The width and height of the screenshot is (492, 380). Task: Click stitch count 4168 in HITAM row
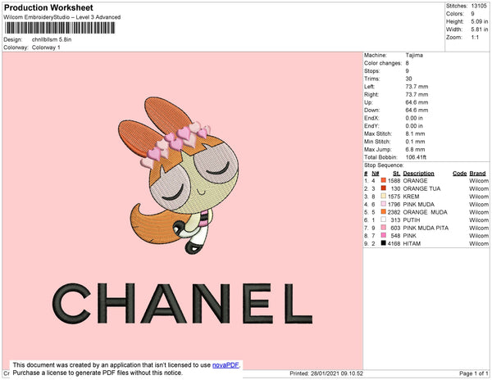pyautogui.click(x=394, y=243)
